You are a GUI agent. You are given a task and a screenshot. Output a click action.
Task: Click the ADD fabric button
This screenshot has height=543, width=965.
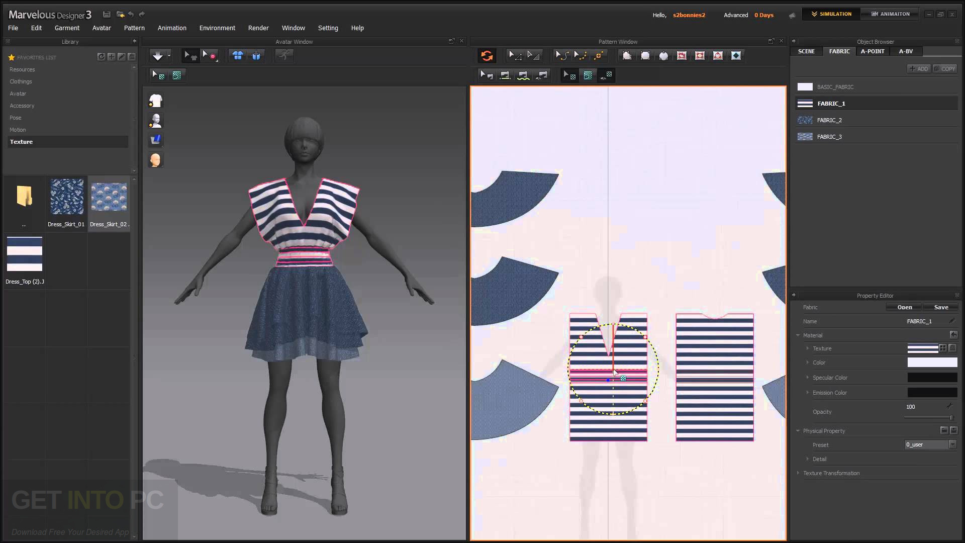[919, 69]
